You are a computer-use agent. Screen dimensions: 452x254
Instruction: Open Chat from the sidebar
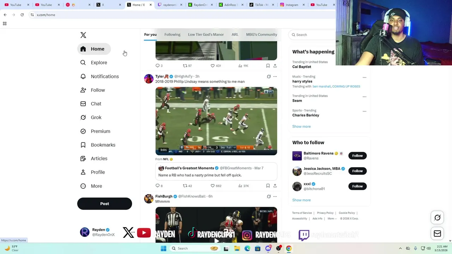pyautogui.click(x=91, y=104)
